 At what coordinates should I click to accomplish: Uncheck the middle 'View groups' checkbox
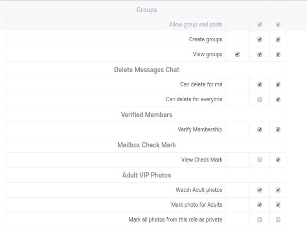tap(260, 54)
